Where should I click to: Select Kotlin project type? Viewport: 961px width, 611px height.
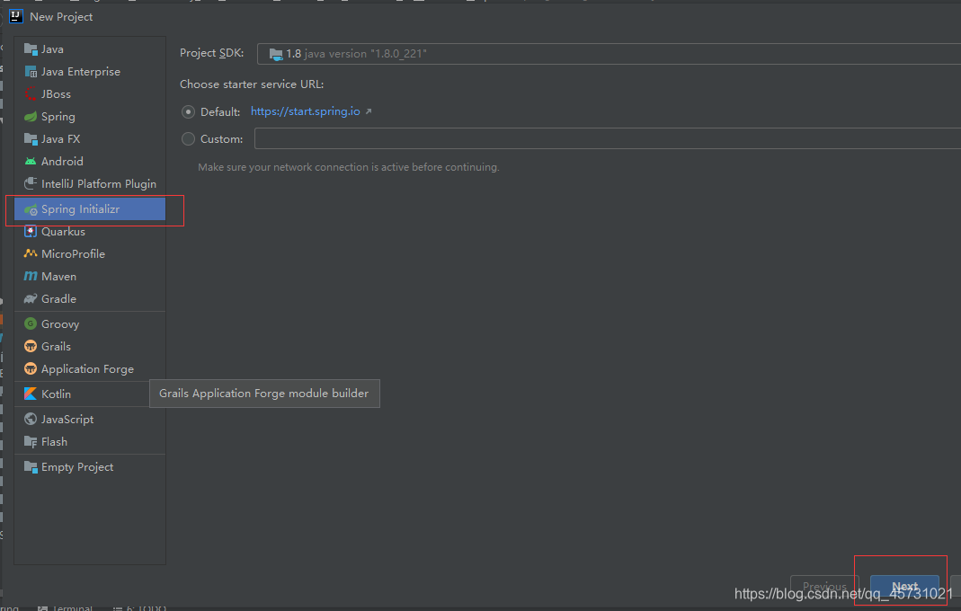pos(90,394)
